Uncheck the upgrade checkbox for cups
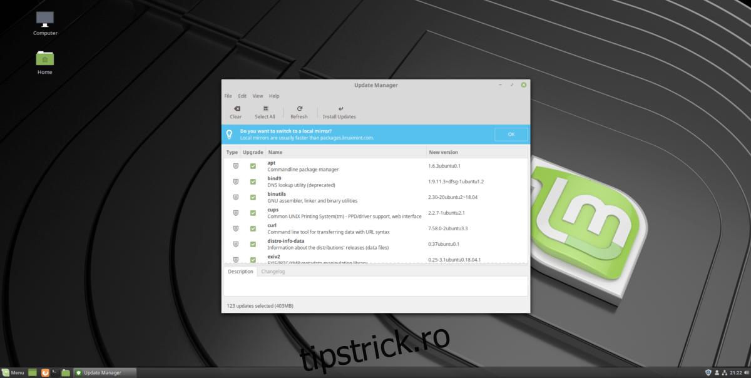Screen dimensions: 751x378 coord(253,213)
